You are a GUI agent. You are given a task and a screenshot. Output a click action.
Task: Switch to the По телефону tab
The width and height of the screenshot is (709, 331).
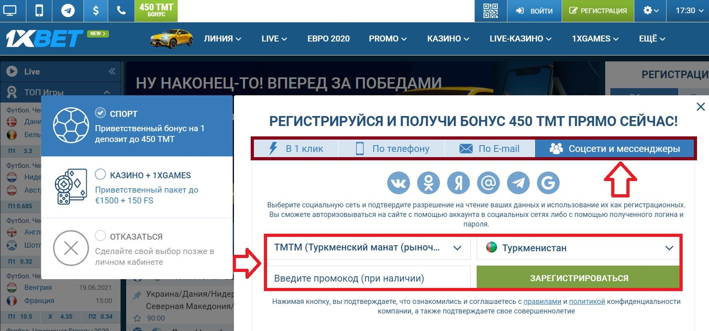pos(392,149)
